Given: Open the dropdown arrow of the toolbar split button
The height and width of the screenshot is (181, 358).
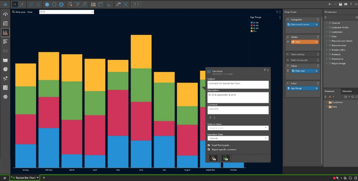Looking at the screenshot, I should 138,5.
